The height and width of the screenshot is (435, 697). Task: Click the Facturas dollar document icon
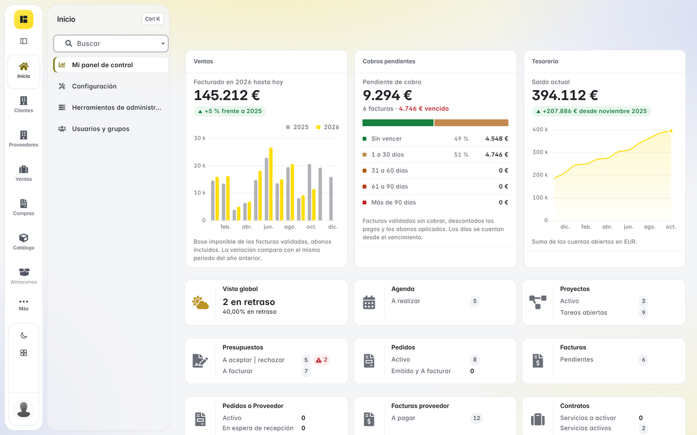coord(538,361)
